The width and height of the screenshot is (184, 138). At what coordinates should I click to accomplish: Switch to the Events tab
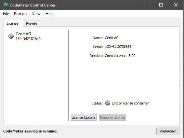point(32,24)
